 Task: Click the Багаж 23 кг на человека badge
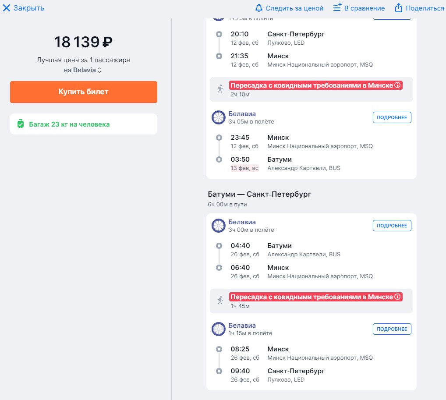[84, 124]
